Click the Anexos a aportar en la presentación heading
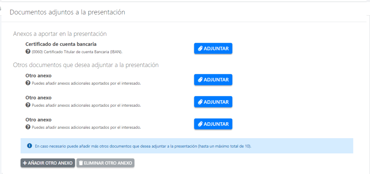Image resolution: width=370 pixels, height=174 pixels. point(60,34)
